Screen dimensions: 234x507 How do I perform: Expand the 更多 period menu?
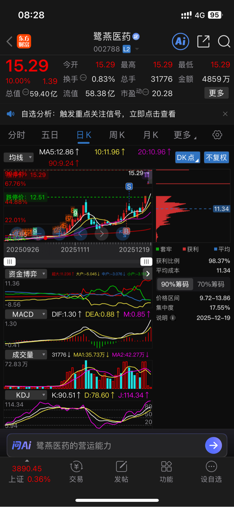(x=185, y=135)
